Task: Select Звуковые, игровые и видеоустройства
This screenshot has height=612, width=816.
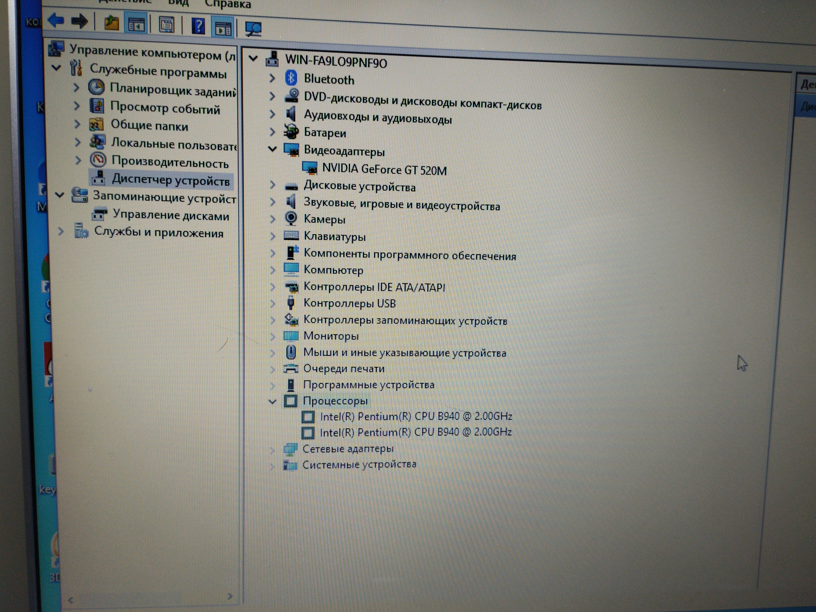Action: click(402, 204)
